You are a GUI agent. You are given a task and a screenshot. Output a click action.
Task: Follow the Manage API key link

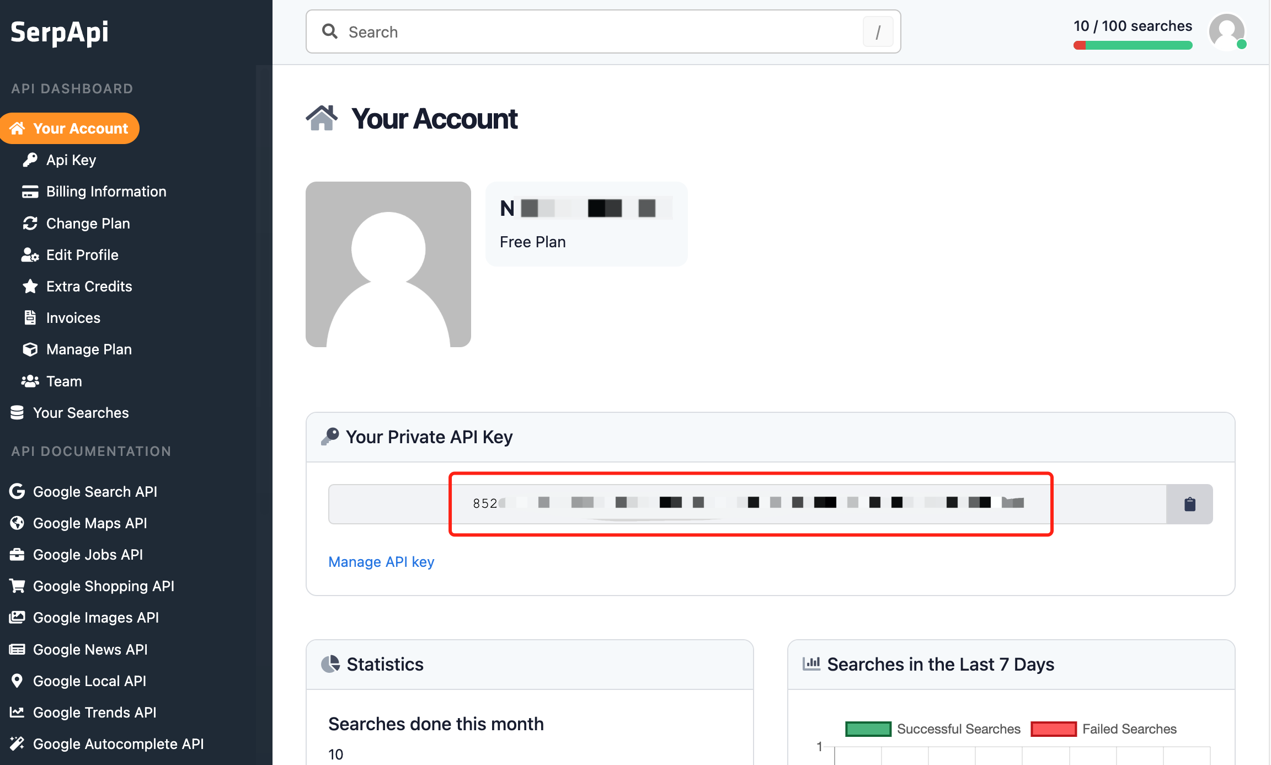[x=381, y=562]
